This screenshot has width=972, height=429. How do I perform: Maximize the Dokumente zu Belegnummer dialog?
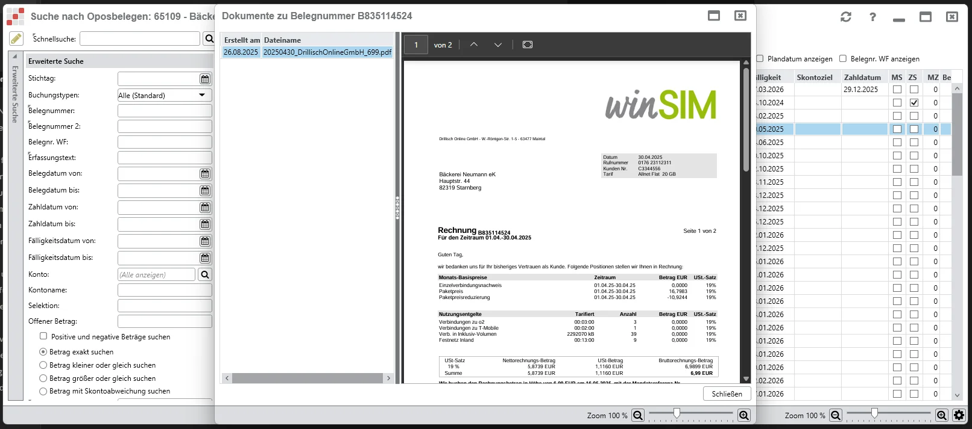[714, 16]
